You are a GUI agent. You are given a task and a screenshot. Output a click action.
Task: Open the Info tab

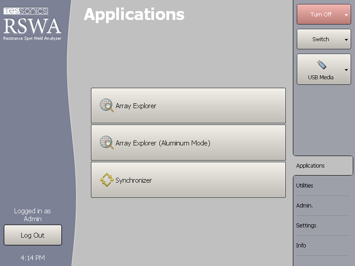(323, 245)
